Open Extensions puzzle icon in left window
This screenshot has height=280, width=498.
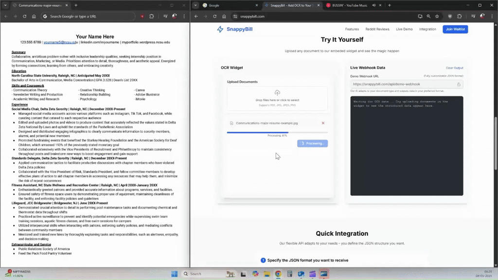click(x=152, y=17)
